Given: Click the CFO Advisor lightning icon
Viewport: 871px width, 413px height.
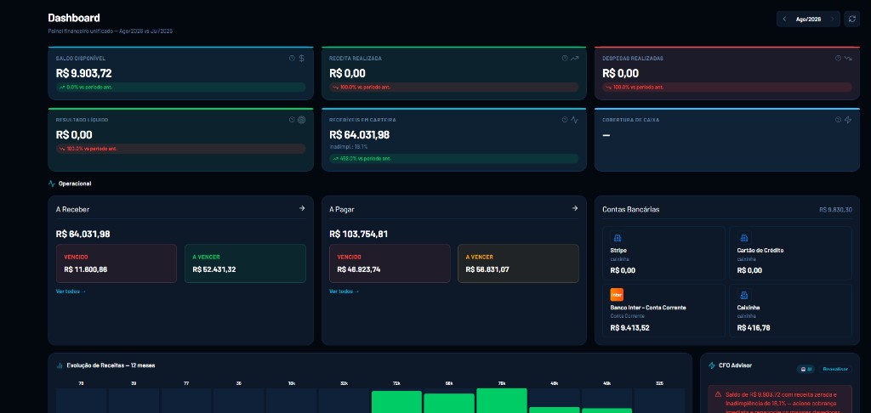Looking at the screenshot, I should (712, 365).
